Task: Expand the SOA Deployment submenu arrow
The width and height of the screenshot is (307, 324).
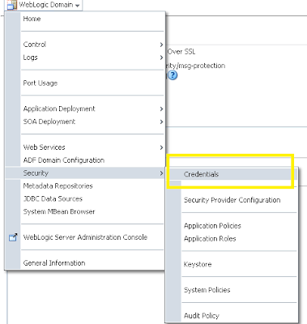Action: point(161,122)
